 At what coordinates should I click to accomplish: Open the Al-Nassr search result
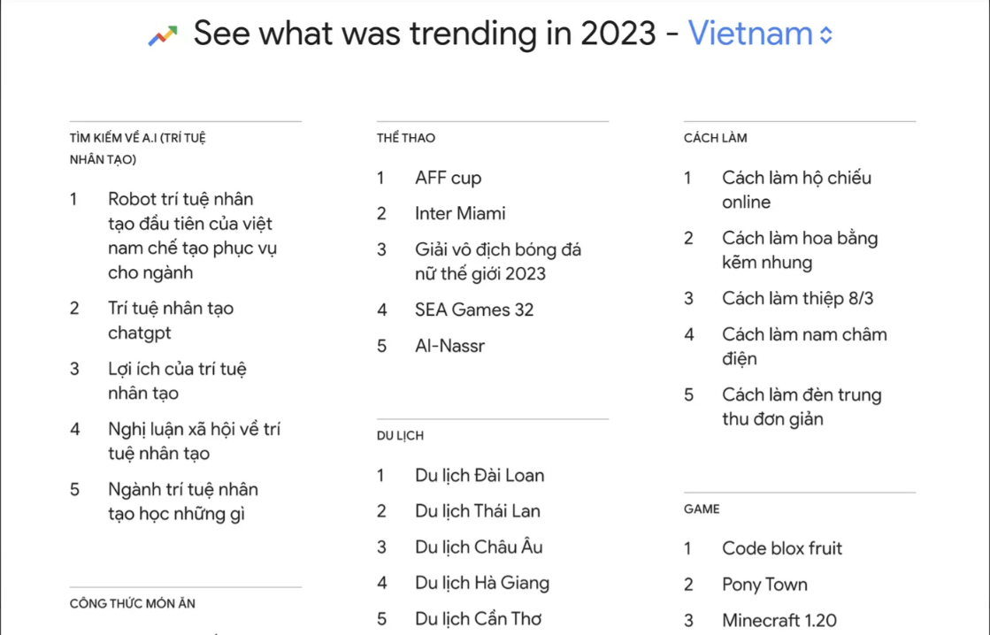click(x=449, y=346)
